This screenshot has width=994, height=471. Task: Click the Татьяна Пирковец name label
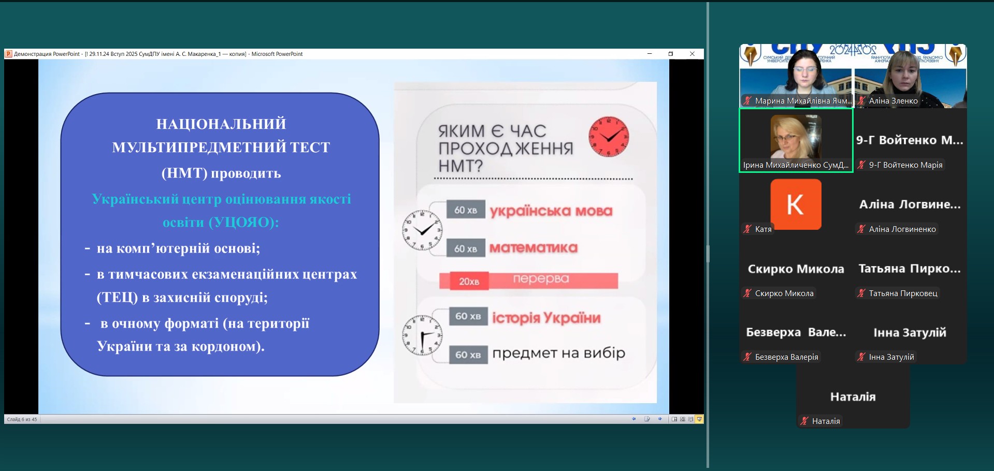click(903, 293)
